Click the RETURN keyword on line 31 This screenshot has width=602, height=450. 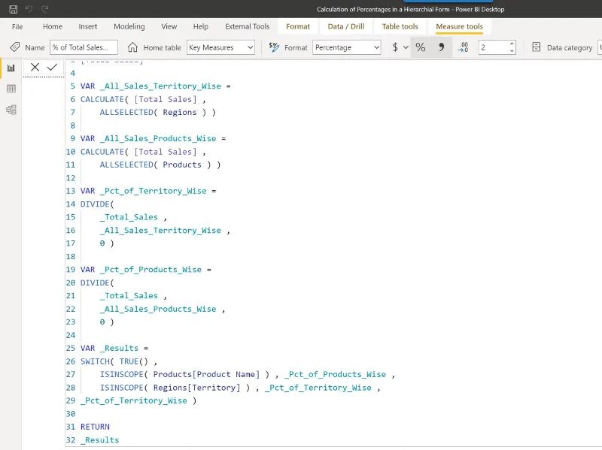pyautogui.click(x=95, y=427)
